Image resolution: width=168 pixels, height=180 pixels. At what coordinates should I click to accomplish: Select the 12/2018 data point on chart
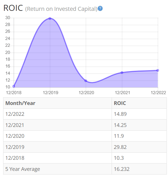[x=14, y=86]
